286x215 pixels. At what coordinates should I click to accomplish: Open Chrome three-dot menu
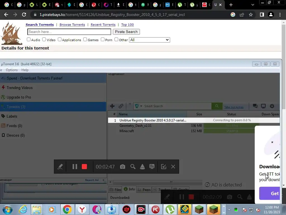(x=280, y=15)
